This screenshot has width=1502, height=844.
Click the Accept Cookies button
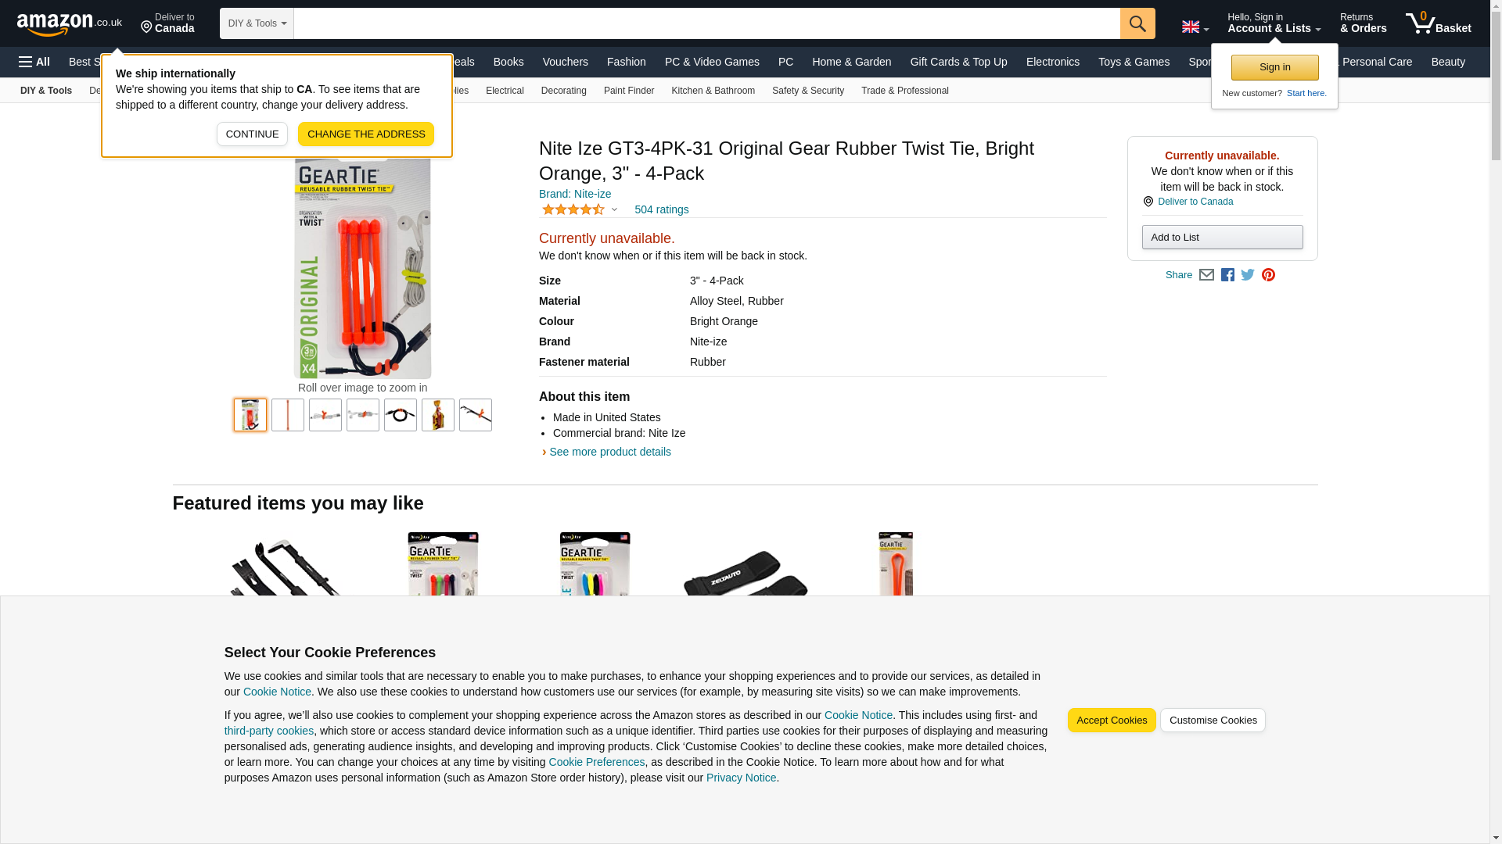click(1111, 721)
